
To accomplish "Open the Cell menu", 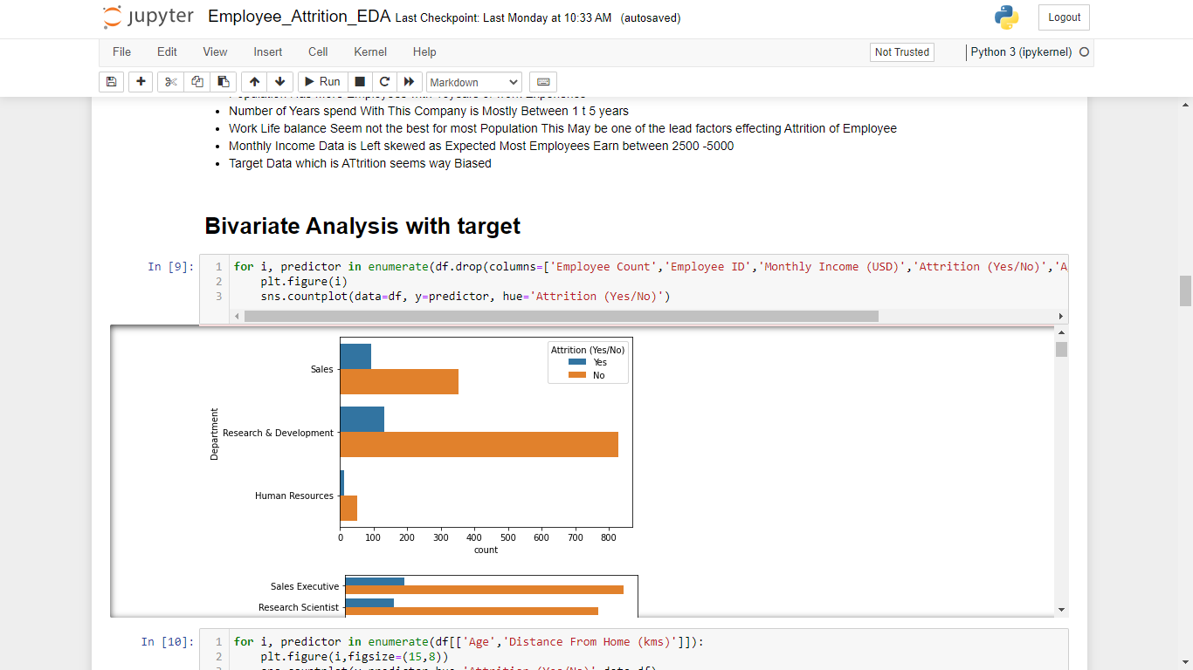I will (x=318, y=51).
